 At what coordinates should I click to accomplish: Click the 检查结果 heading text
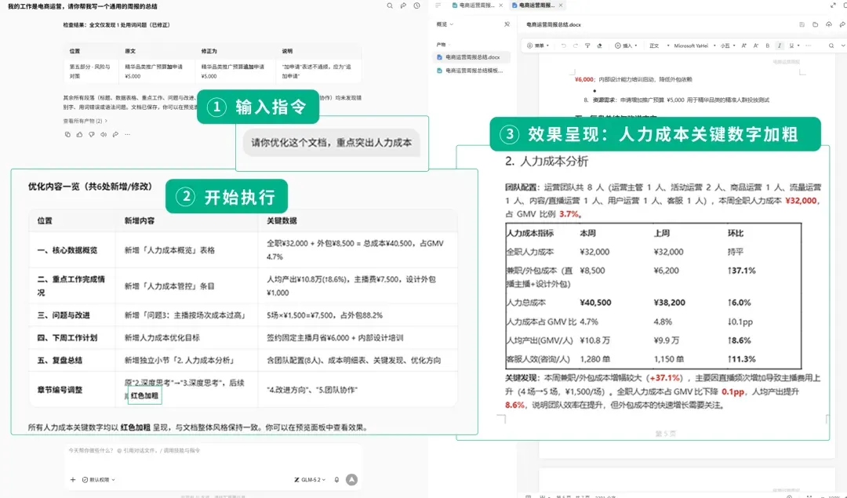117,25
